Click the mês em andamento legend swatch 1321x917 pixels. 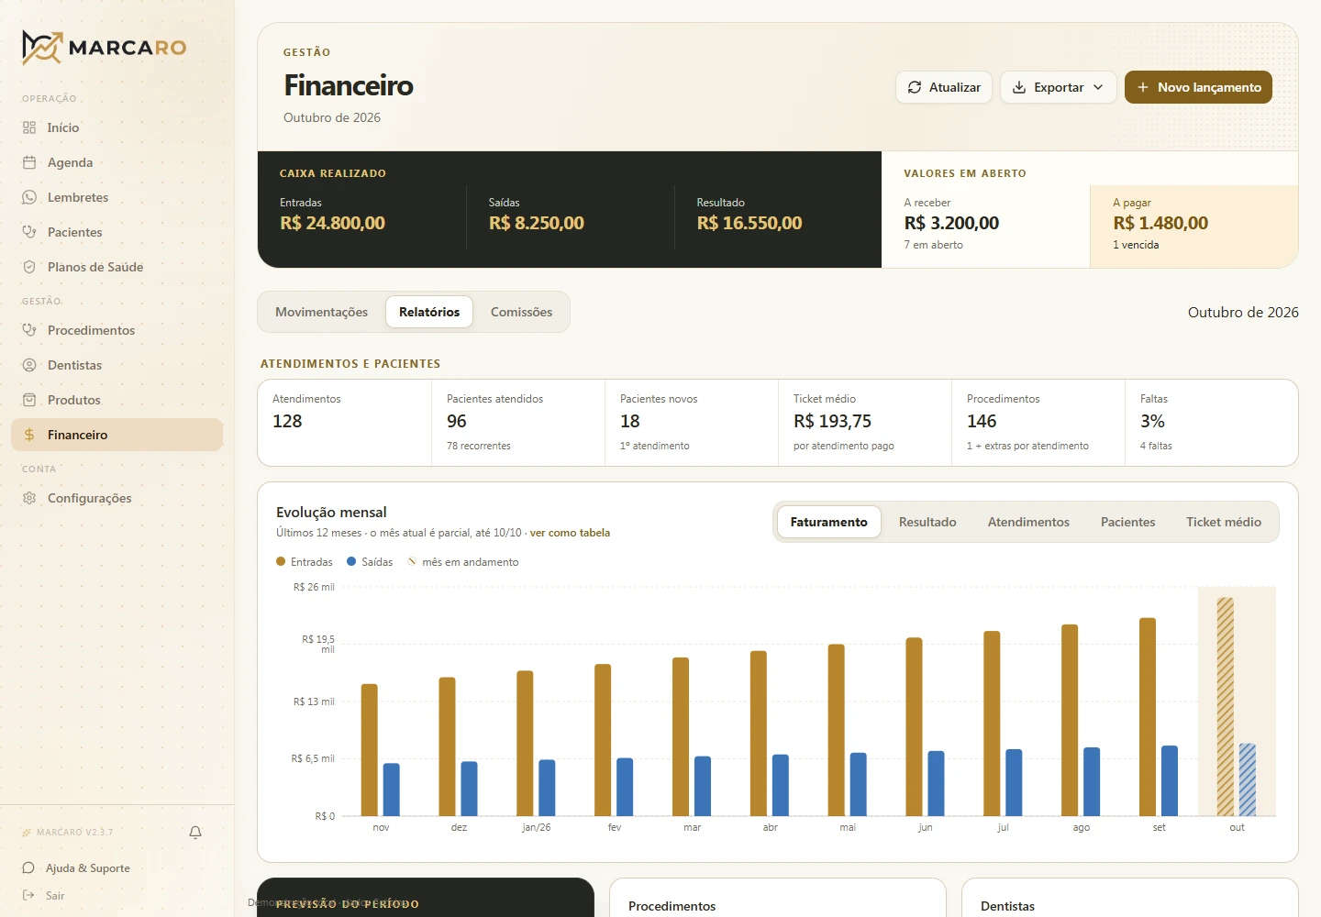(412, 561)
